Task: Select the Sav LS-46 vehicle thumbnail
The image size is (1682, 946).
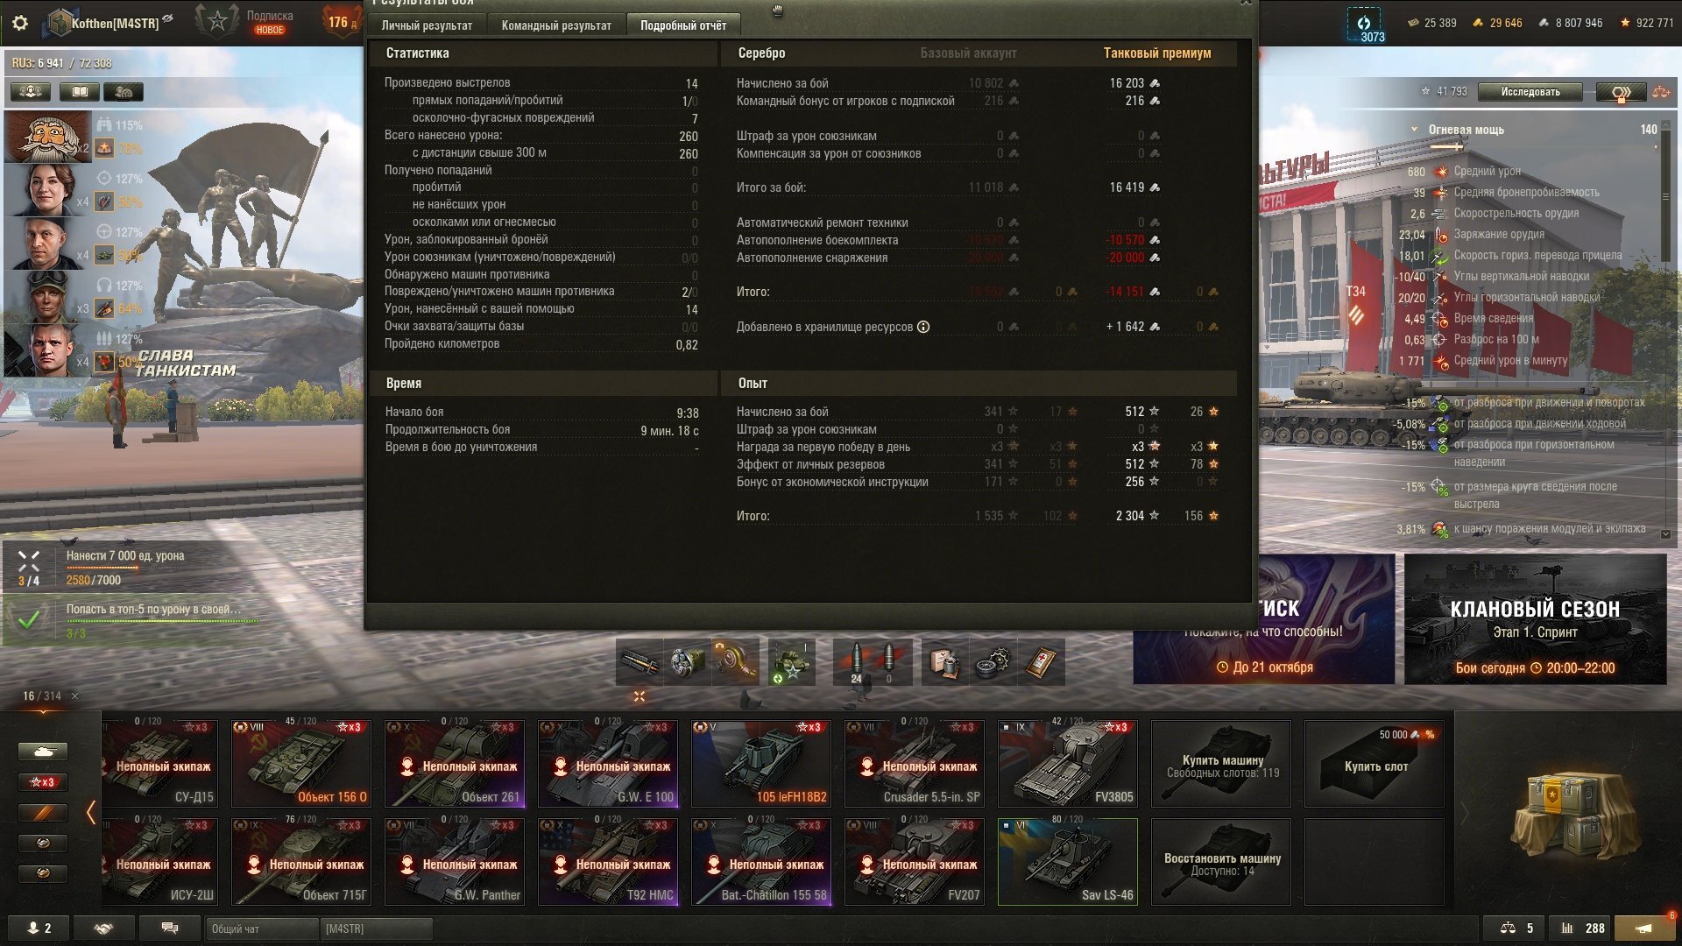Action: coord(1068,862)
